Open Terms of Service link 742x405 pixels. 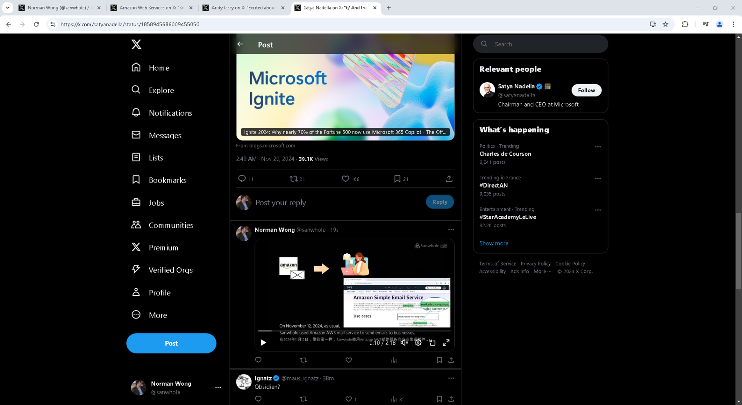(x=497, y=264)
